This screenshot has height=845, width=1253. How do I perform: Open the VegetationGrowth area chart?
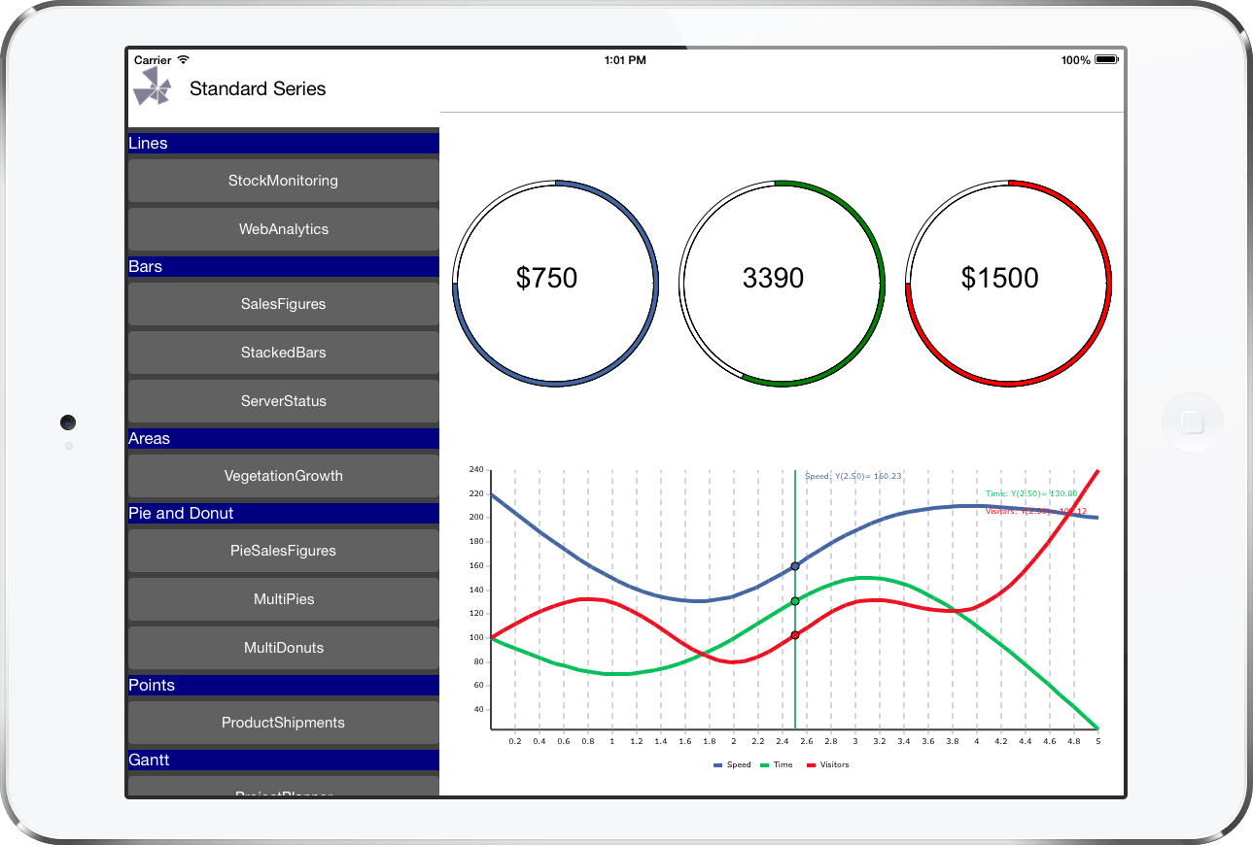coord(283,476)
